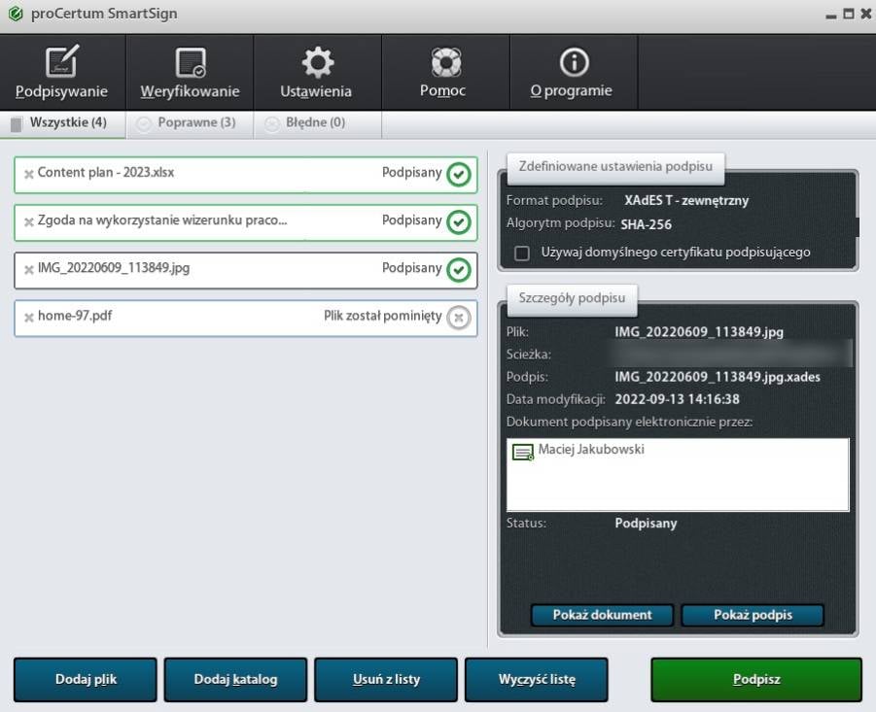Open the Pomoc help lifebuoy
This screenshot has height=712, width=876.
click(444, 73)
